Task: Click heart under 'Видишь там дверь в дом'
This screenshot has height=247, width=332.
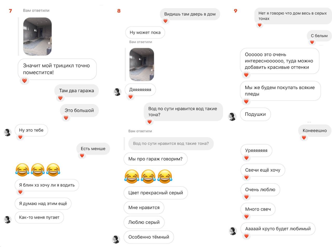Action: (165, 21)
